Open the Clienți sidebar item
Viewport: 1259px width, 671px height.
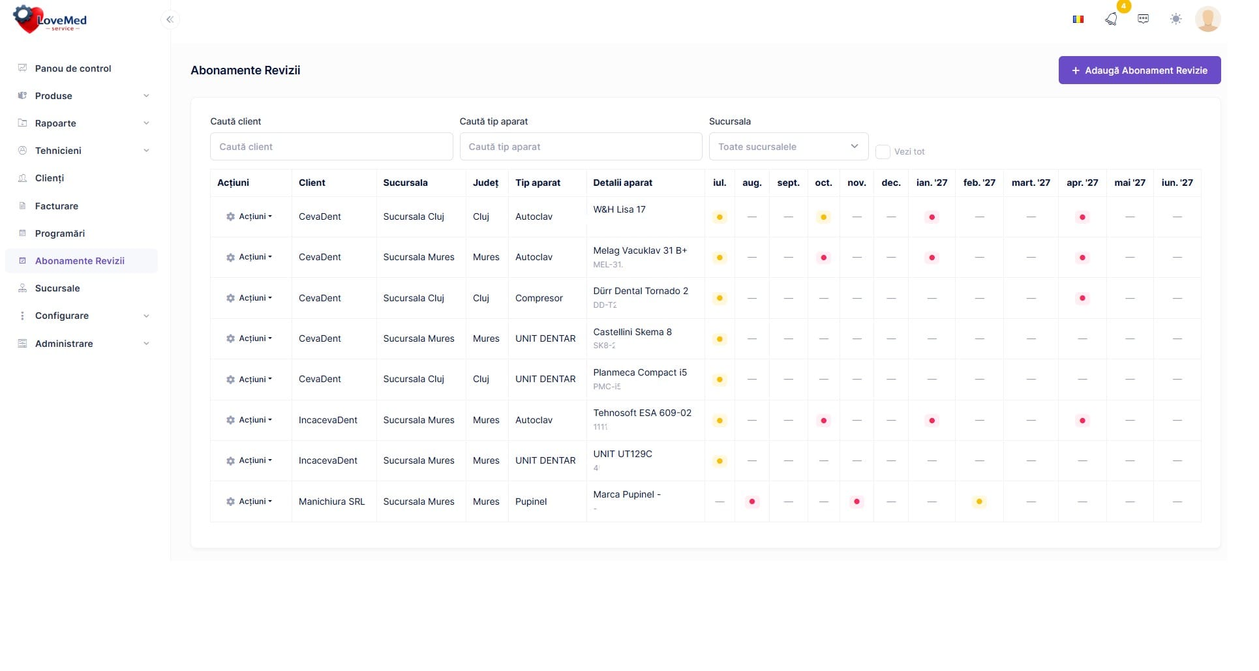pyautogui.click(x=50, y=178)
